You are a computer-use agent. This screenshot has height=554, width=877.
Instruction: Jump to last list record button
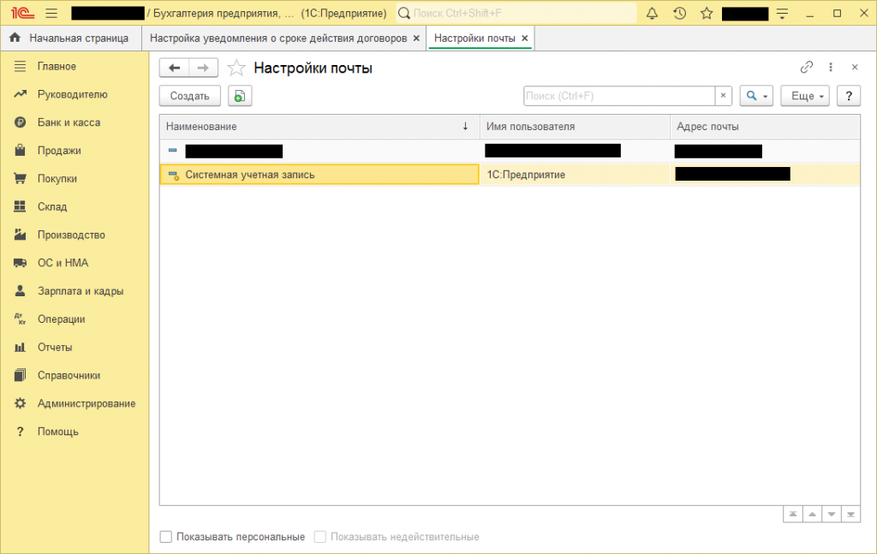coord(850,515)
